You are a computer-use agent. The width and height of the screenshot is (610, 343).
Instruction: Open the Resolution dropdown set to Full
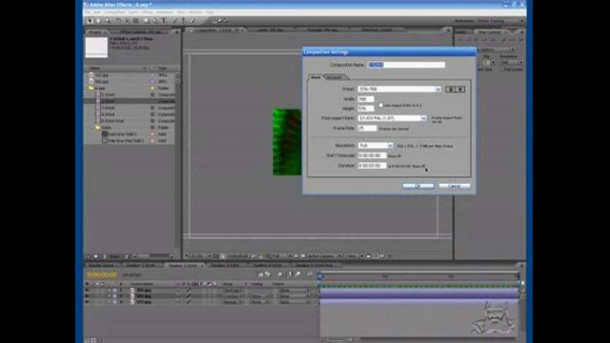376,146
